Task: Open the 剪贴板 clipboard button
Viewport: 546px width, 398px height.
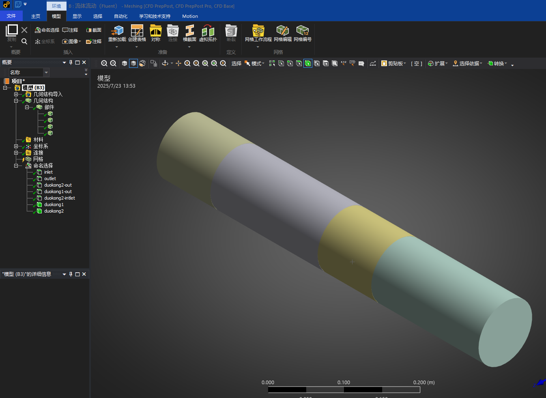Action: point(393,63)
